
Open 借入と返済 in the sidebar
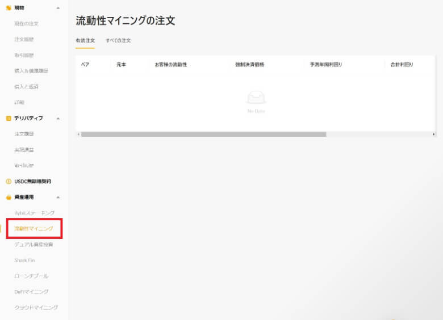tap(26, 87)
